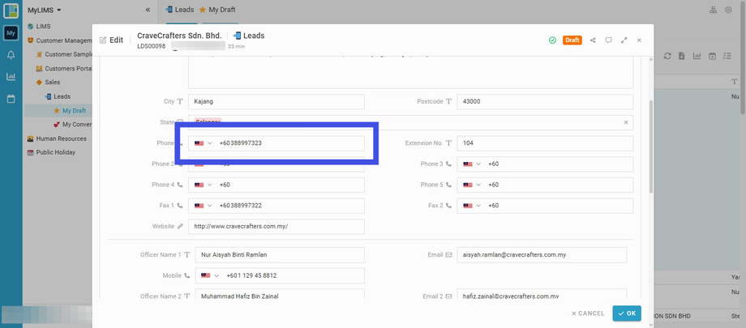Select Human Resources in the navigation tree

[61, 138]
